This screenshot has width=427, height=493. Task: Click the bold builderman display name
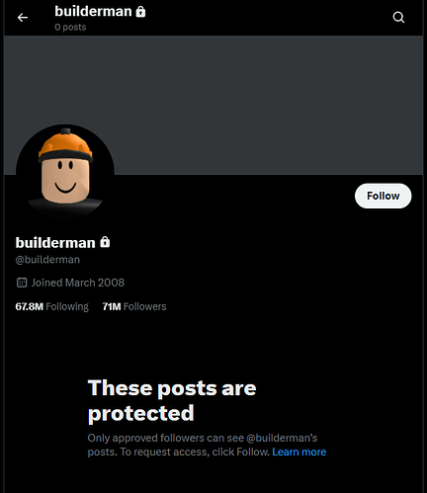tap(55, 243)
